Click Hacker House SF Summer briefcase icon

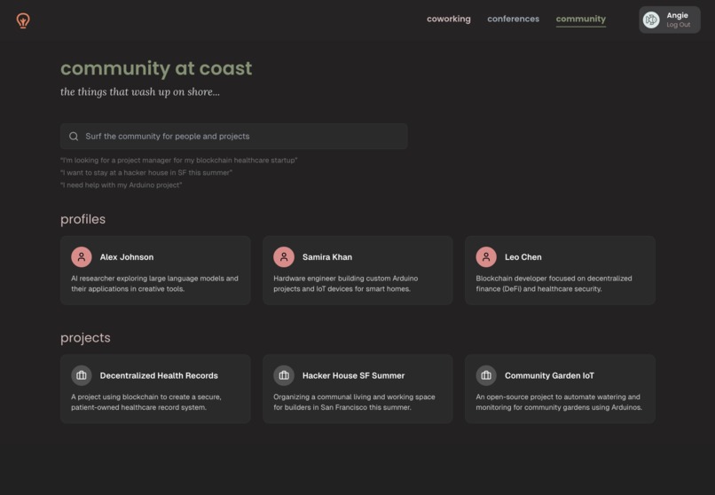(284, 375)
